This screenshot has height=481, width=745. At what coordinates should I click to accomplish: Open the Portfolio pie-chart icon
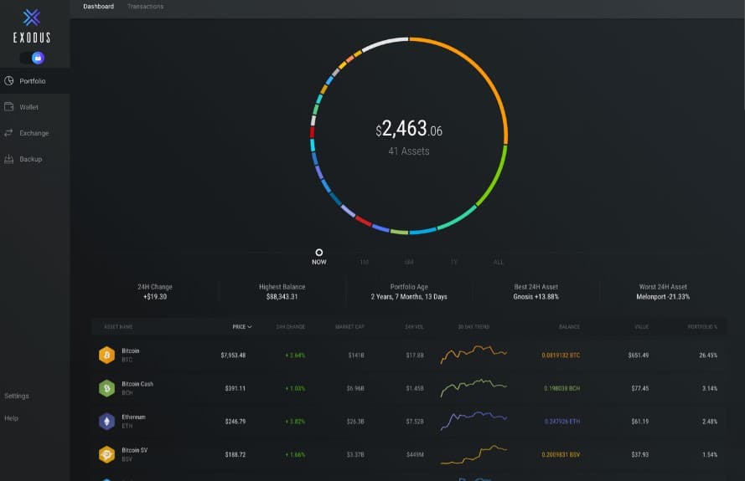click(x=8, y=80)
